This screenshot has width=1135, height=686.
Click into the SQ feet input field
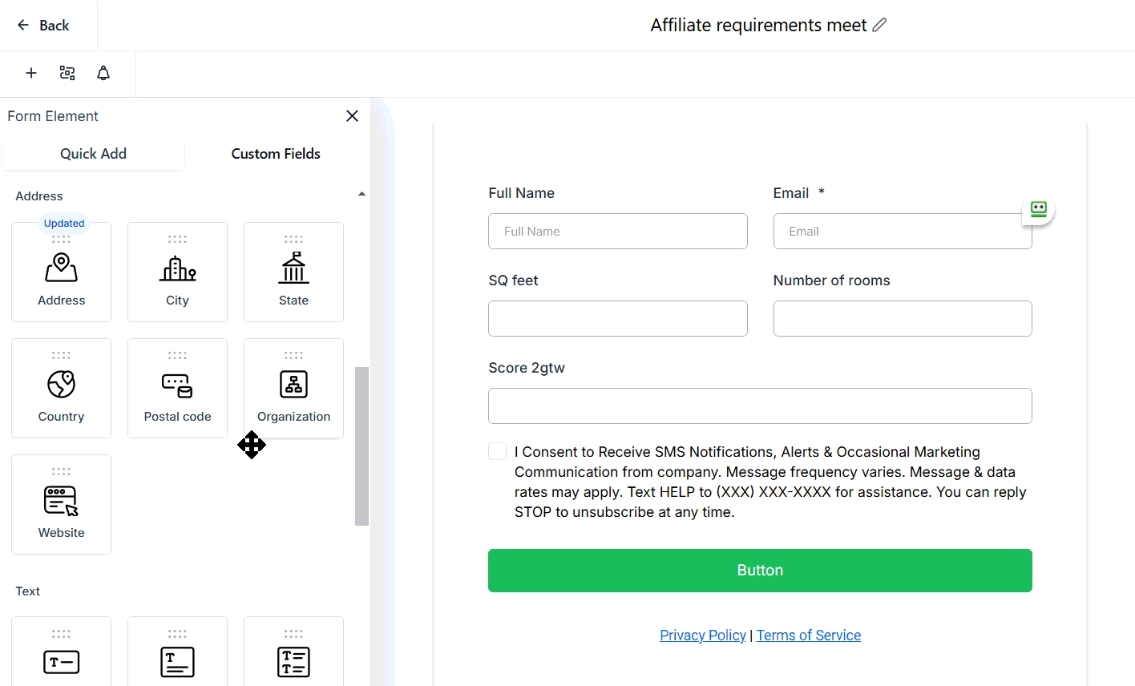point(617,319)
